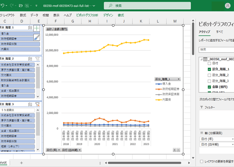Click the worksheet vertical scrollbar up arrow
This screenshot has height=167, width=234.
pos(193,20)
